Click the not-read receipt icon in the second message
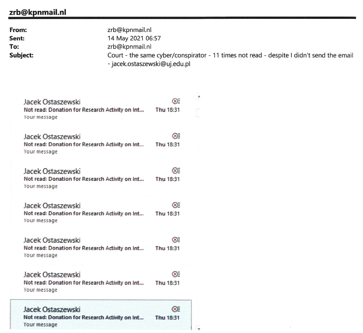The width and height of the screenshot is (363, 333). coord(176,136)
